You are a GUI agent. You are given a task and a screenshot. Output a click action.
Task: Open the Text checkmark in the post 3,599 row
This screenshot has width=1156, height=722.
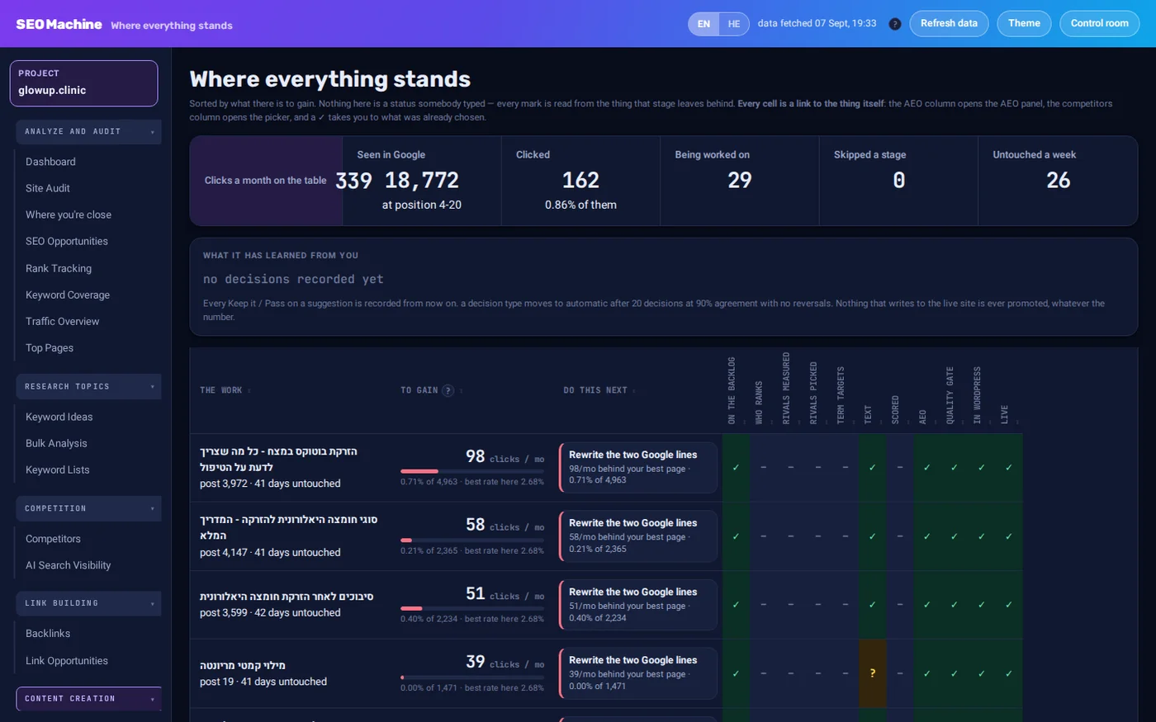pos(873,605)
